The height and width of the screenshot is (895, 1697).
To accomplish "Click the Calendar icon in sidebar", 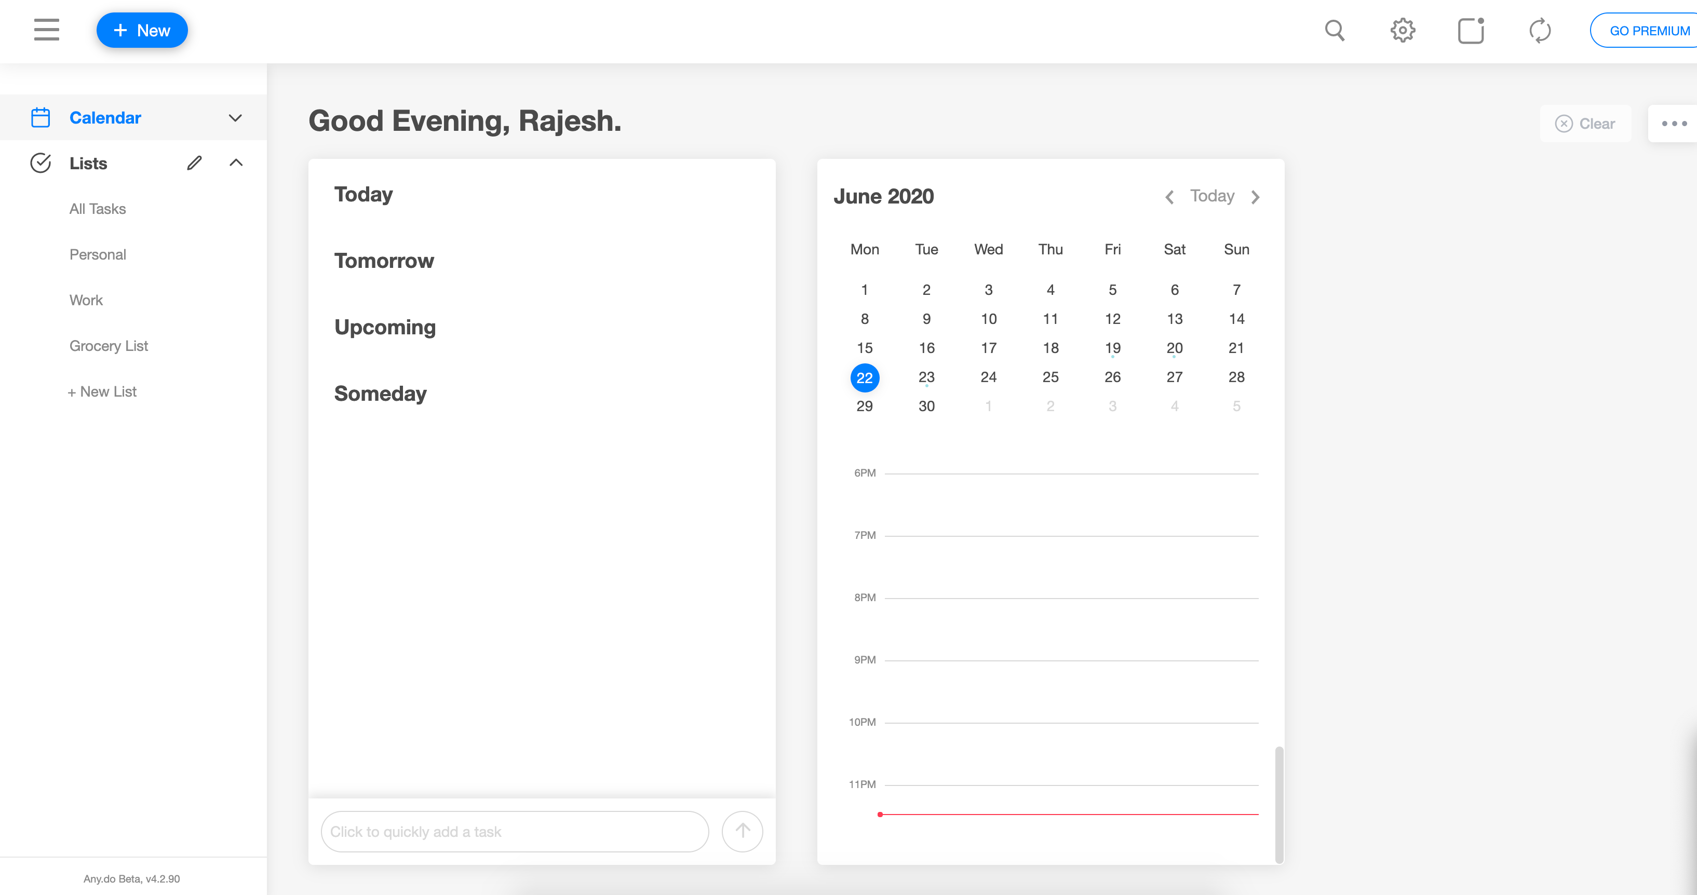I will 40,117.
